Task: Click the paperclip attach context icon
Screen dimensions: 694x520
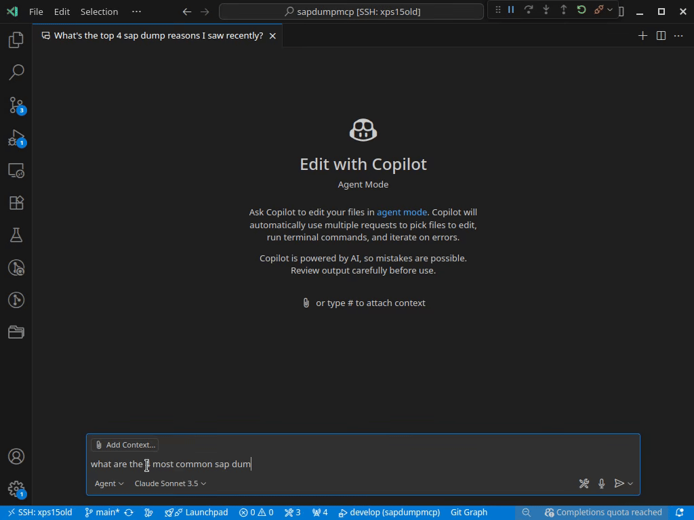Action: click(x=306, y=303)
